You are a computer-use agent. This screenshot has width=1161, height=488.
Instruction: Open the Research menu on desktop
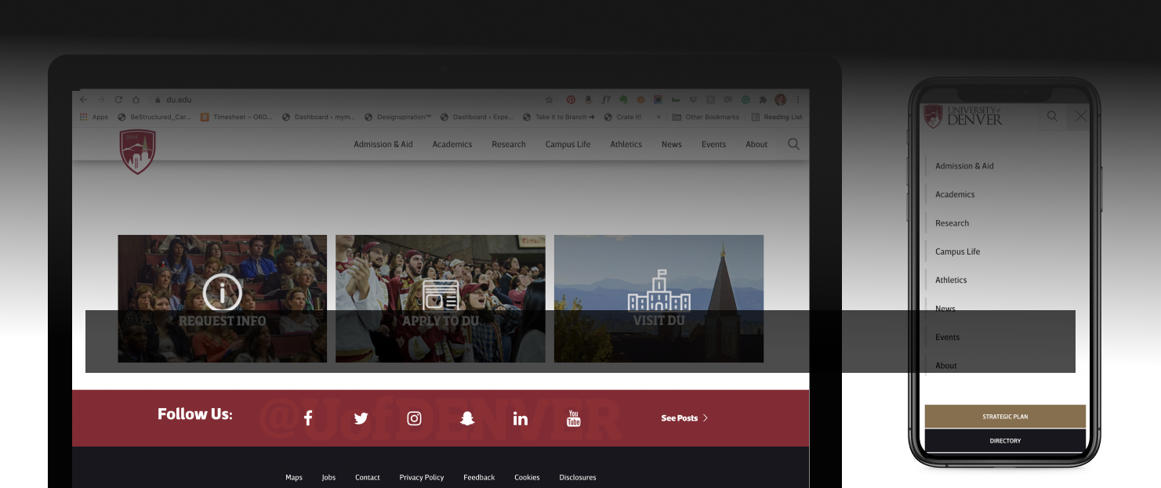[x=509, y=144]
